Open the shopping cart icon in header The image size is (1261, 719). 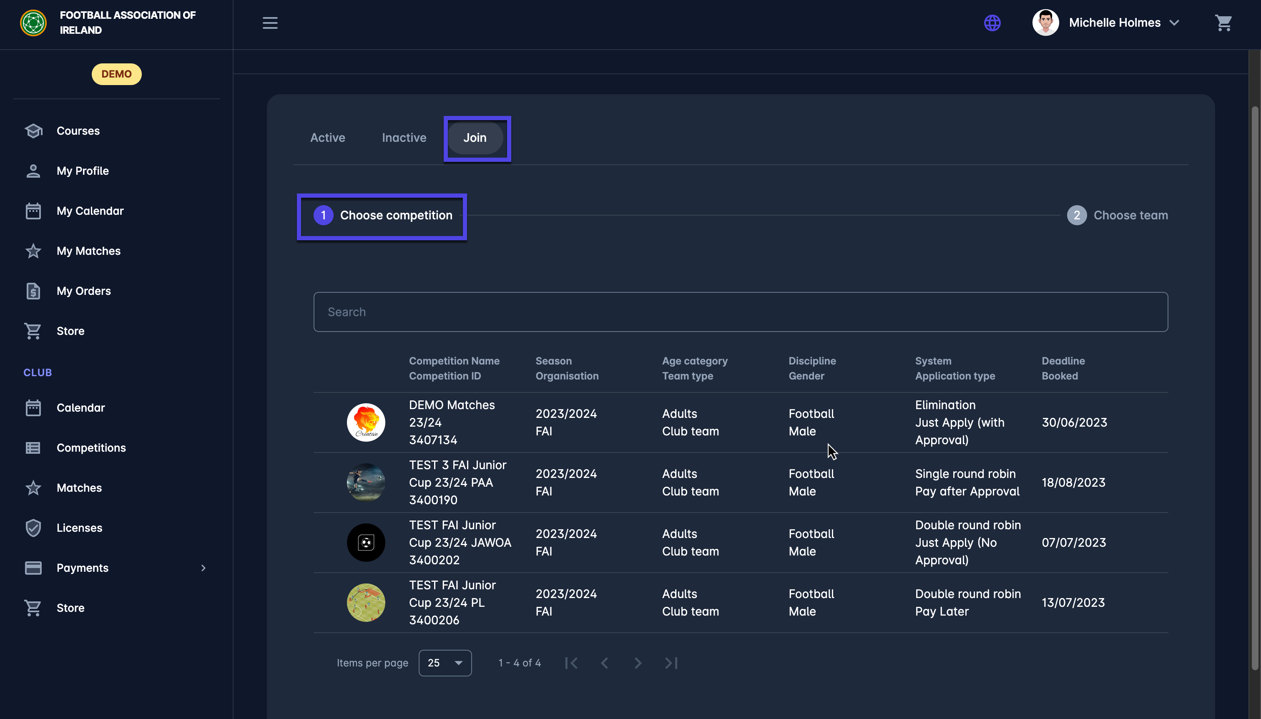pyautogui.click(x=1223, y=23)
